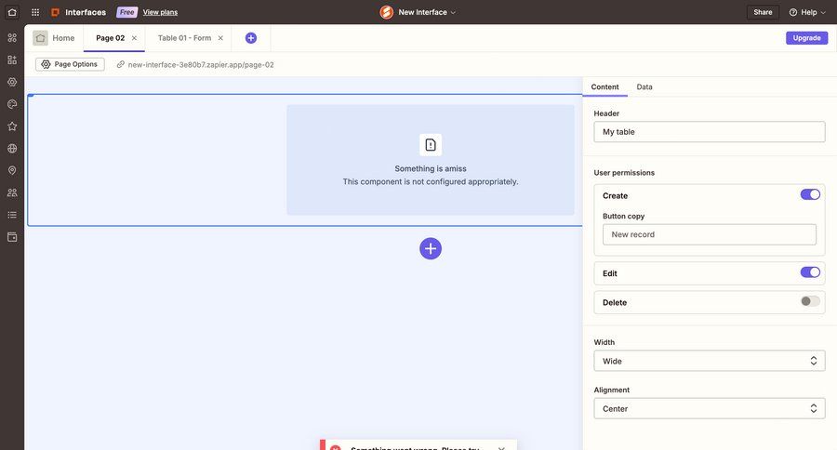Open the Data tab in the side panel
Image resolution: width=837 pixels, height=450 pixels.
(x=644, y=86)
